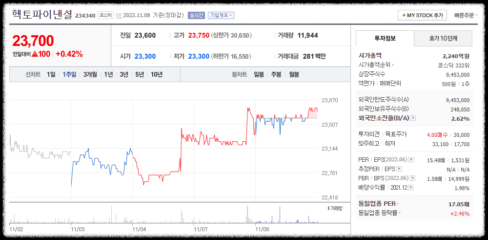Click the 상한가 30,650 text
Image resolution: width=488 pixels, height=240 pixels.
point(231,35)
